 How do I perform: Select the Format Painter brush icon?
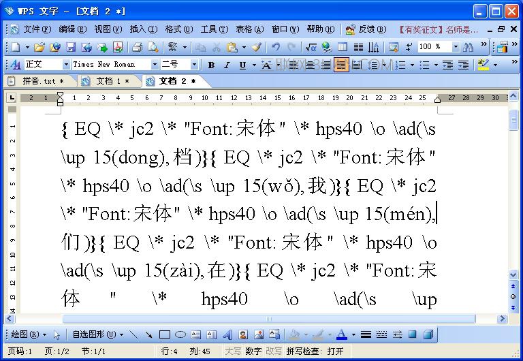257,47
